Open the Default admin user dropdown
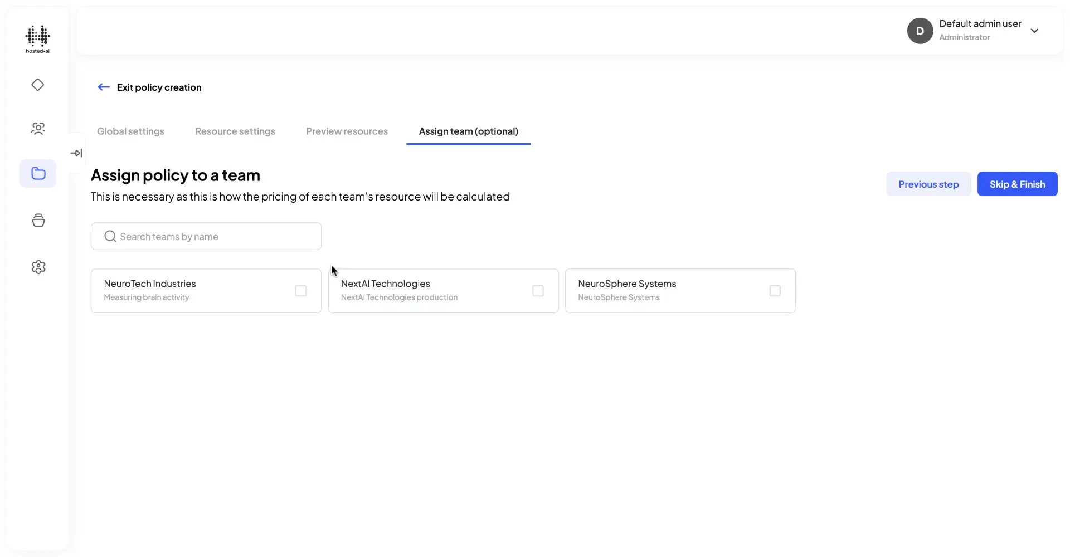The height and width of the screenshot is (557, 1070). 1035,31
